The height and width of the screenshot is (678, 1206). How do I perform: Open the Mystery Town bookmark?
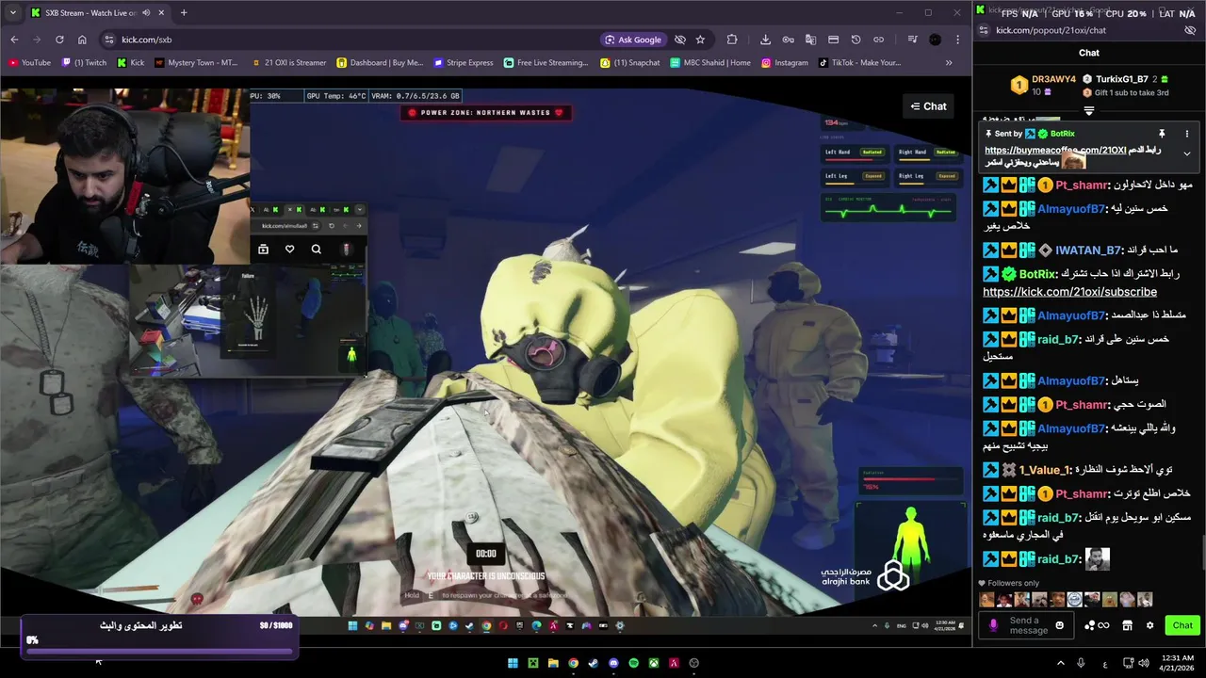[x=196, y=63]
